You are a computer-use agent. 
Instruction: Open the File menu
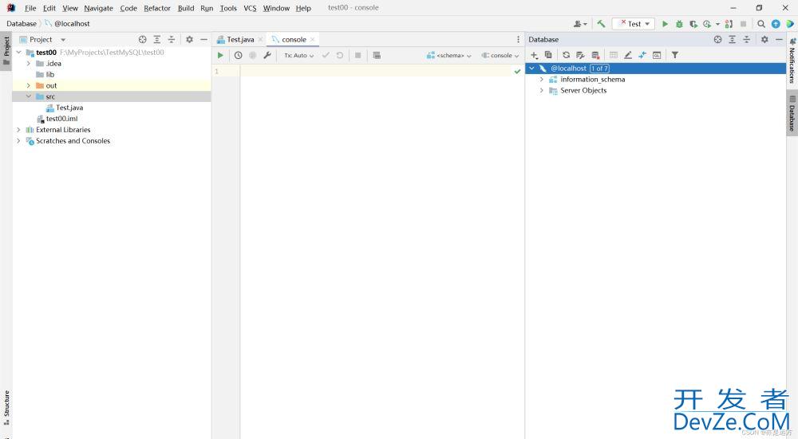pos(30,8)
